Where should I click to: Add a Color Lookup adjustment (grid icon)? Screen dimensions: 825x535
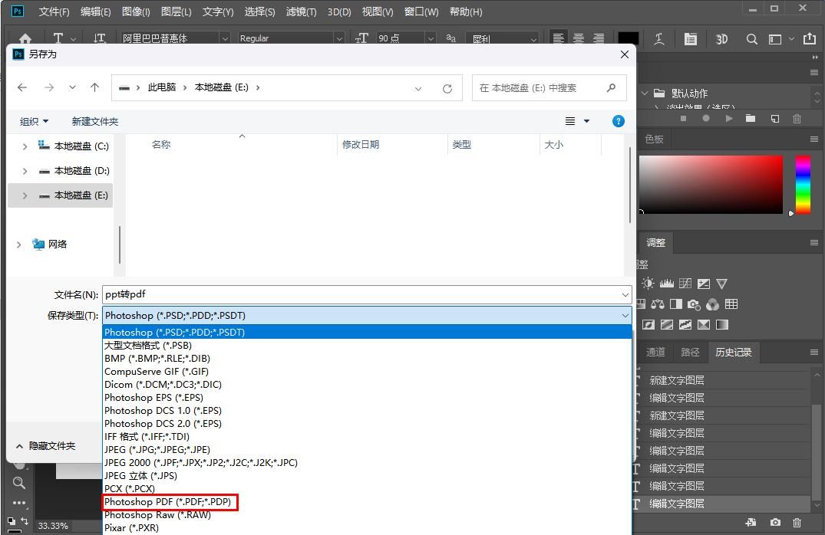pyautogui.click(x=731, y=304)
